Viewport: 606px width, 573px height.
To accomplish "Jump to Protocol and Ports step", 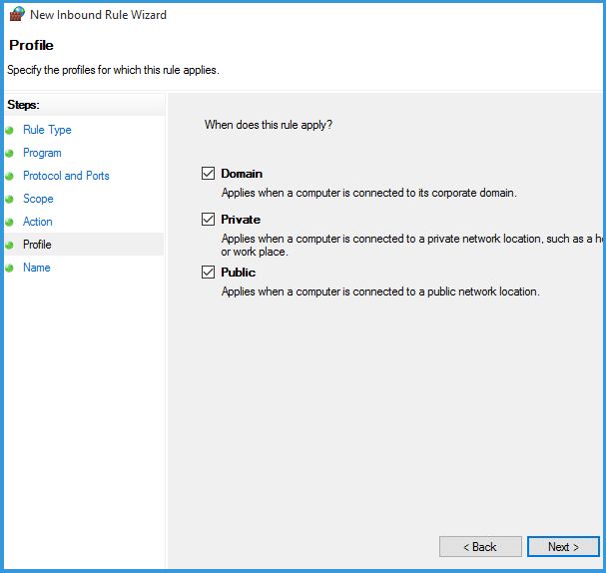I will point(66,176).
